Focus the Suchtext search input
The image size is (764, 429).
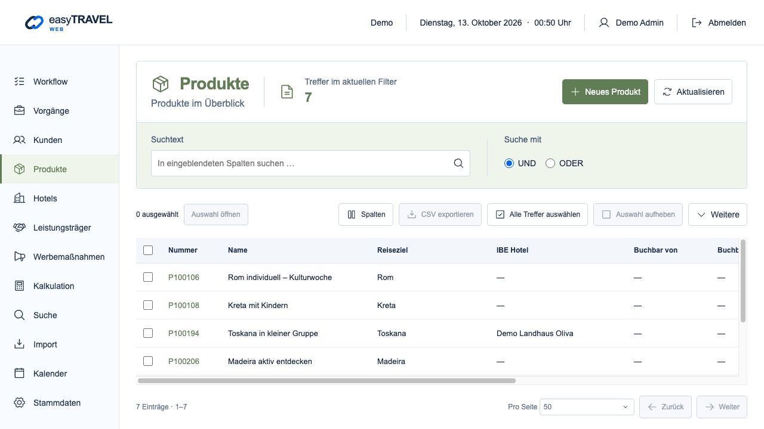click(x=310, y=163)
